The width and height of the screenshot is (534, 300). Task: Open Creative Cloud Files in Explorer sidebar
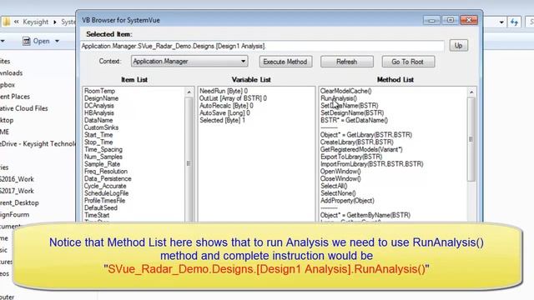(24, 108)
